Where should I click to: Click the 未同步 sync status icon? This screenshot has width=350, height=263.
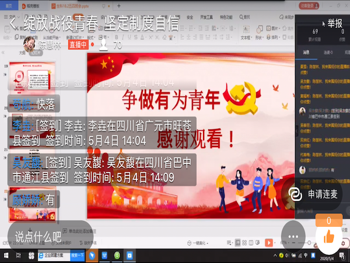[286, 17]
